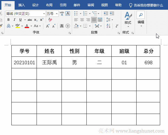Apply character border icon
This screenshot has width=168, height=135.
[x=68, y=13]
